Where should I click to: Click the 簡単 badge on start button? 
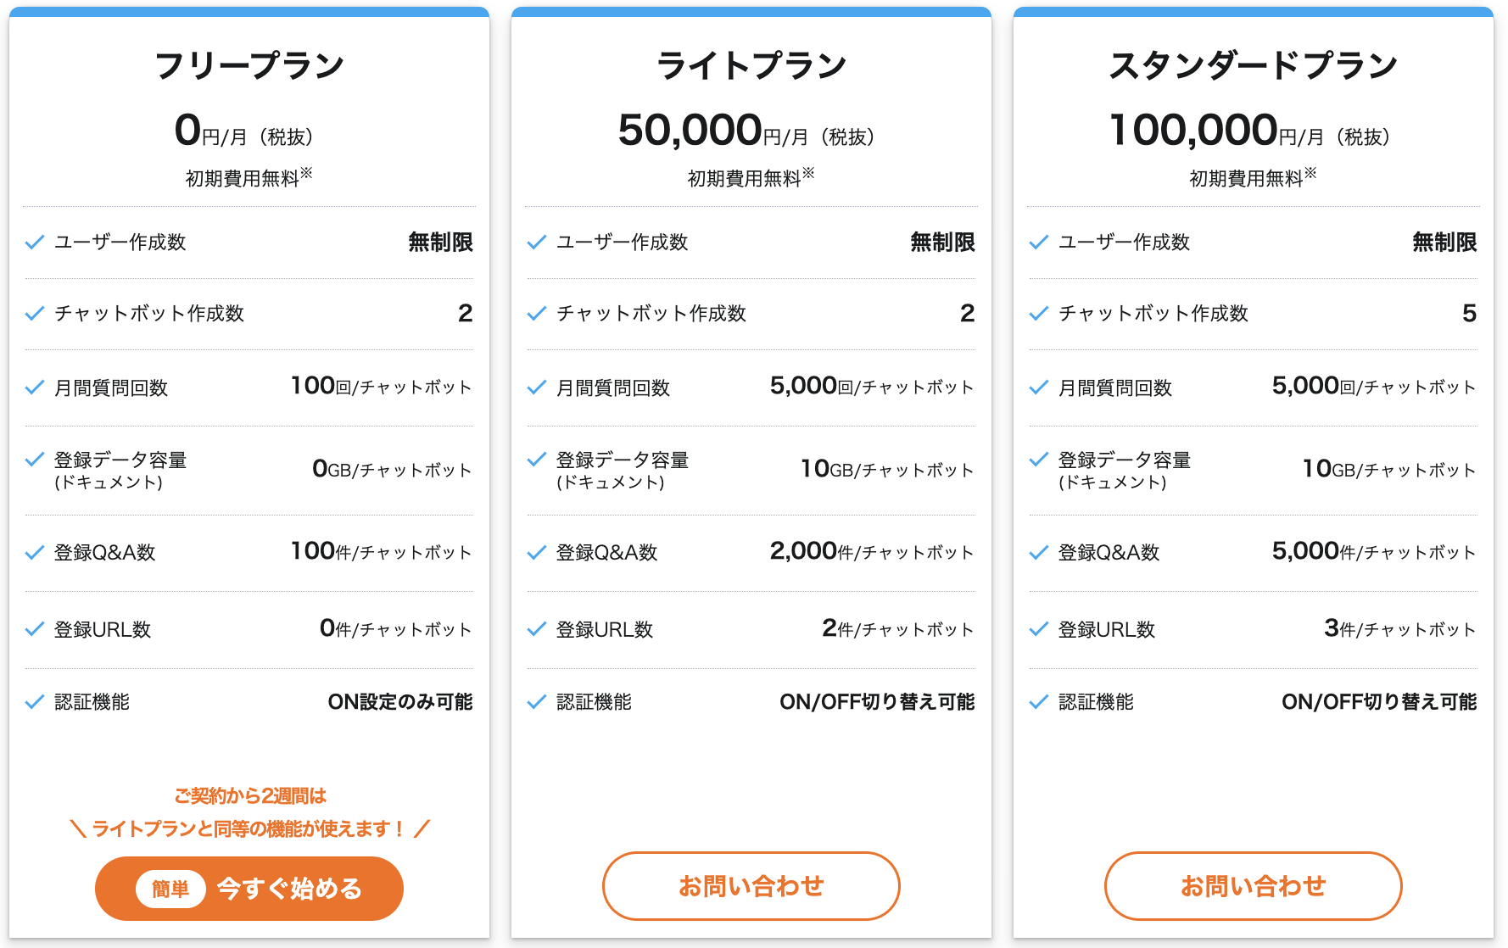click(170, 889)
